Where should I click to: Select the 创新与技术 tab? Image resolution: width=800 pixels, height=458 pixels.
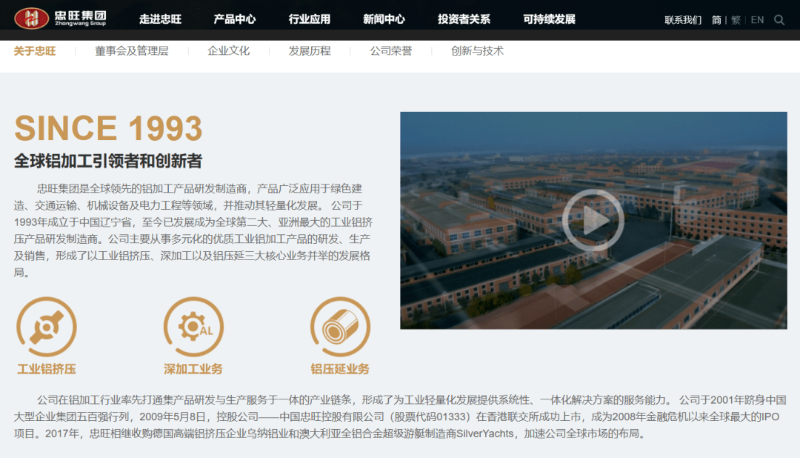477,51
